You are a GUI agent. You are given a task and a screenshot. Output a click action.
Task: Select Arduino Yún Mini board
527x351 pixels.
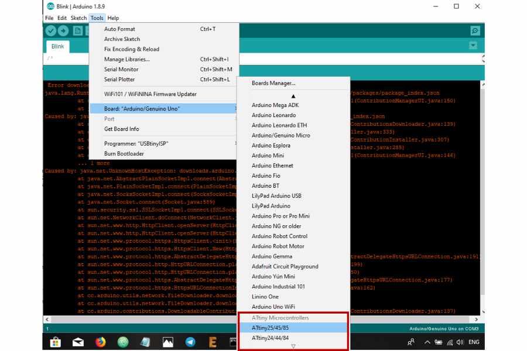click(x=293, y=277)
